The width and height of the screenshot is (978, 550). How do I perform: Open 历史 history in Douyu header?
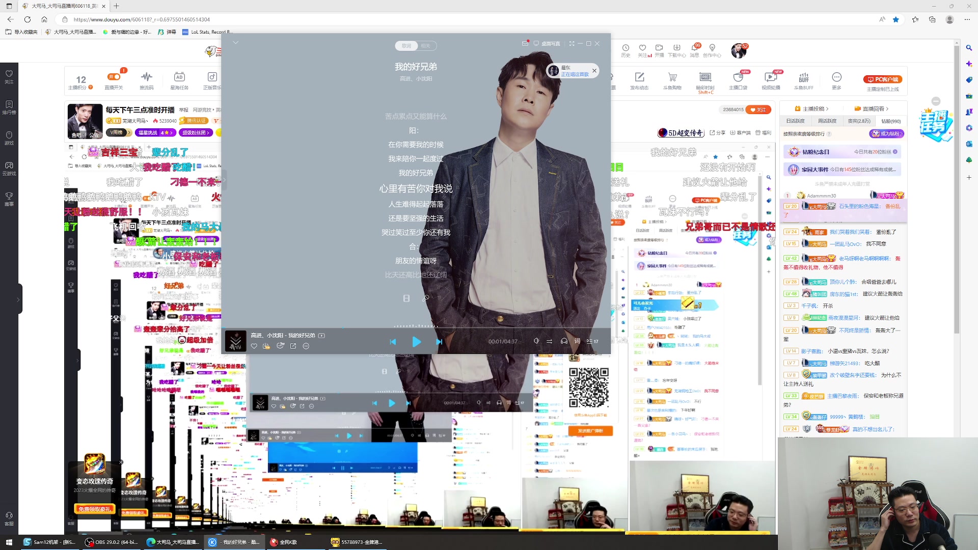(x=626, y=50)
